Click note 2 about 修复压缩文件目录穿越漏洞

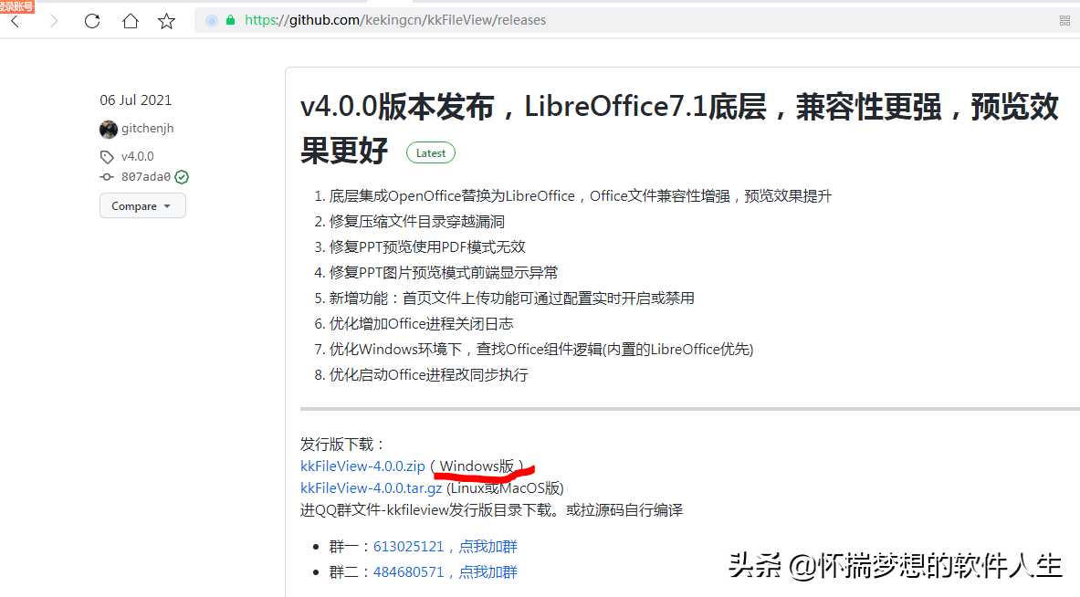pos(416,222)
